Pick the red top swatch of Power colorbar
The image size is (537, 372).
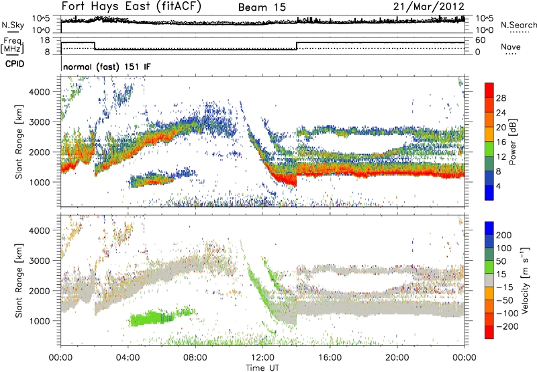pos(489,90)
